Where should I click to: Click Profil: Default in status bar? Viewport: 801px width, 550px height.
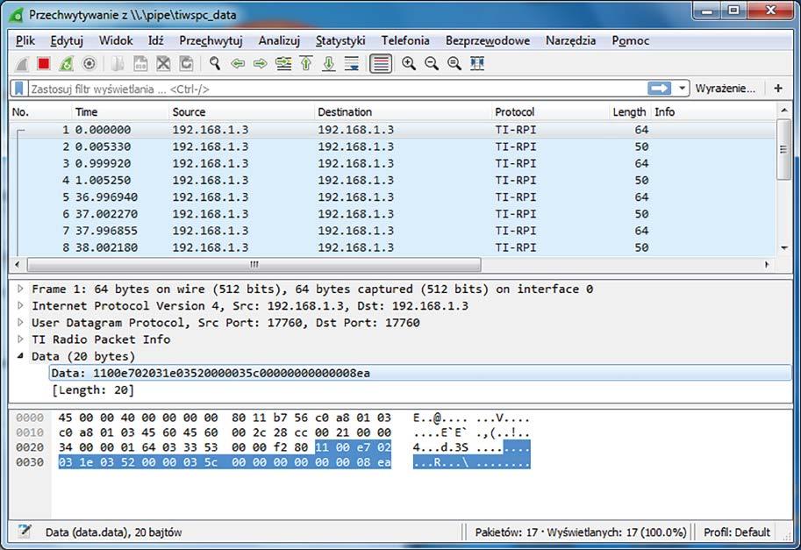(x=737, y=532)
